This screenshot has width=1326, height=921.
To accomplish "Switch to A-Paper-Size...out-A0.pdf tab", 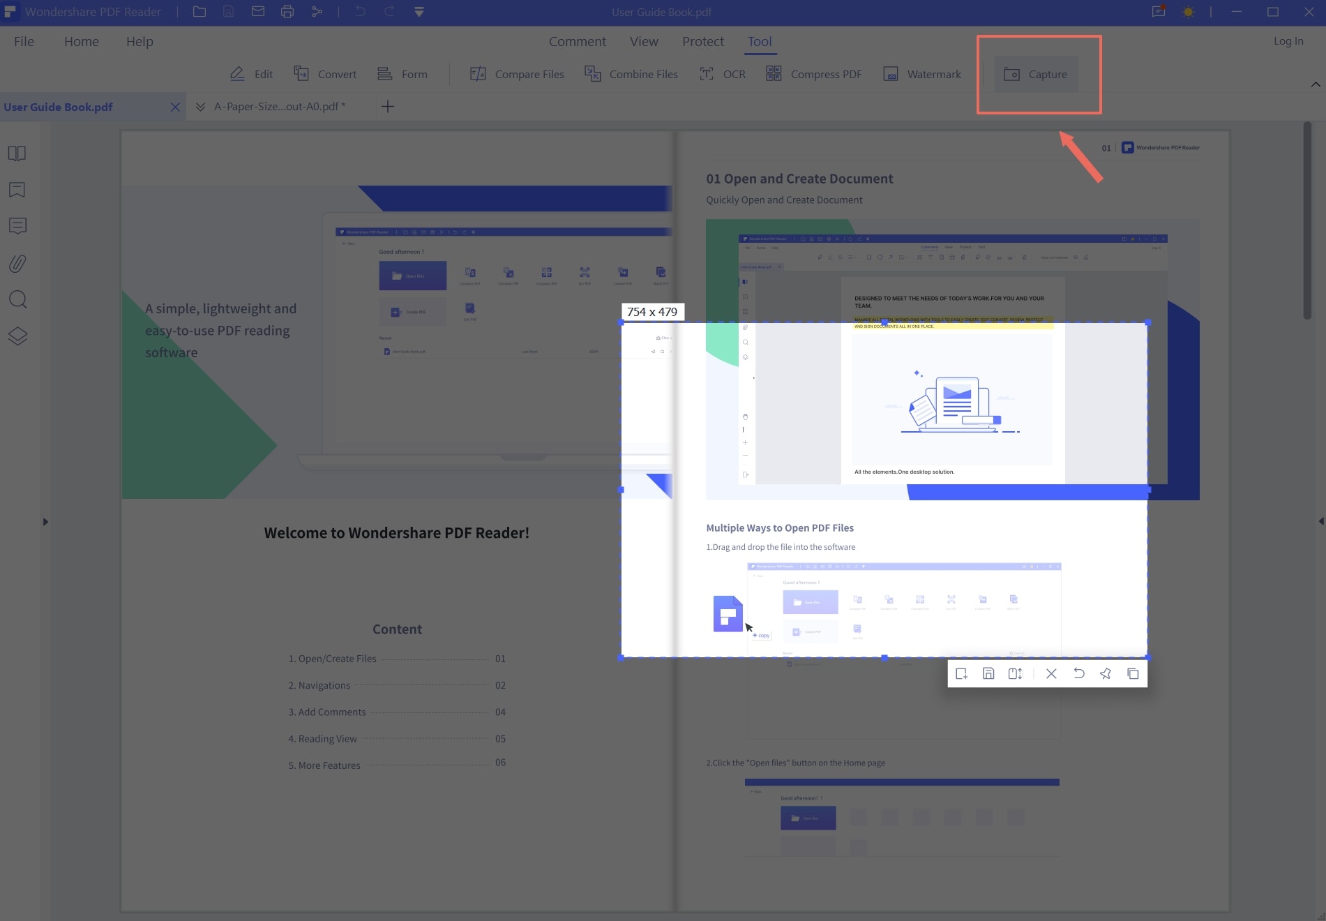I will 280,106.
